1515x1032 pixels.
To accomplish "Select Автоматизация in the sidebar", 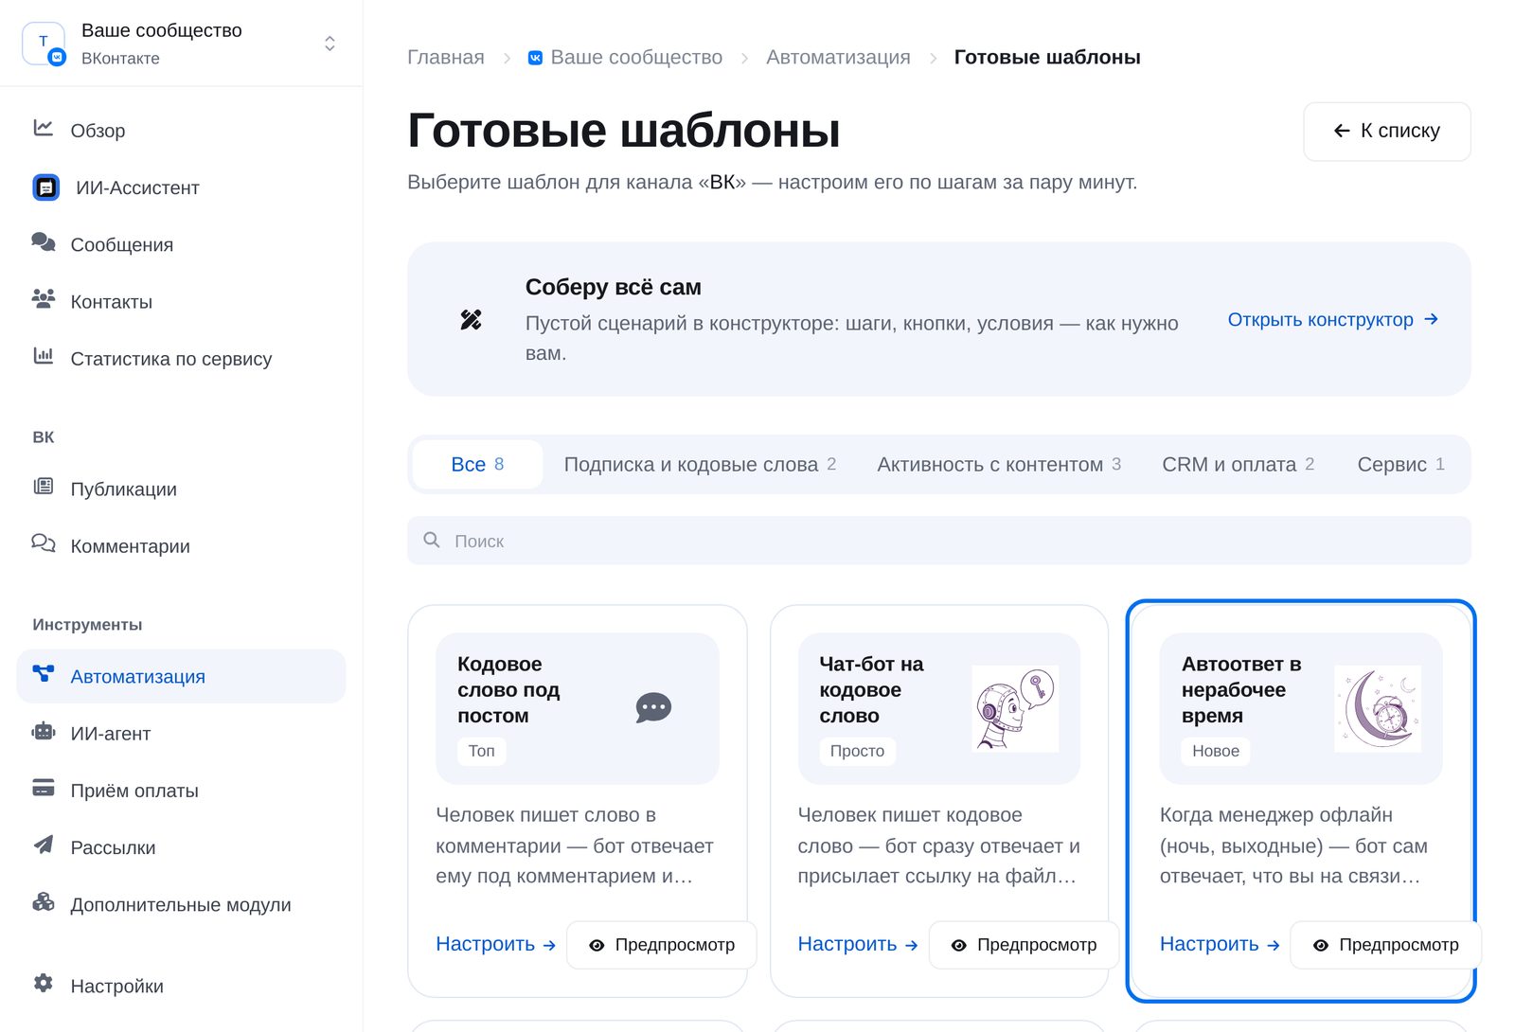I will (181, 676).
